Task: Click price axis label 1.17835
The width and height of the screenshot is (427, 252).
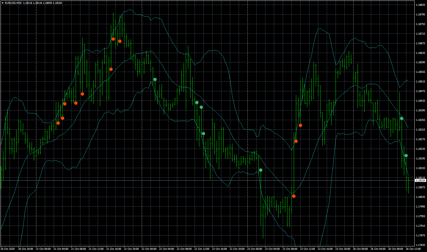Action: pos(420,245)
